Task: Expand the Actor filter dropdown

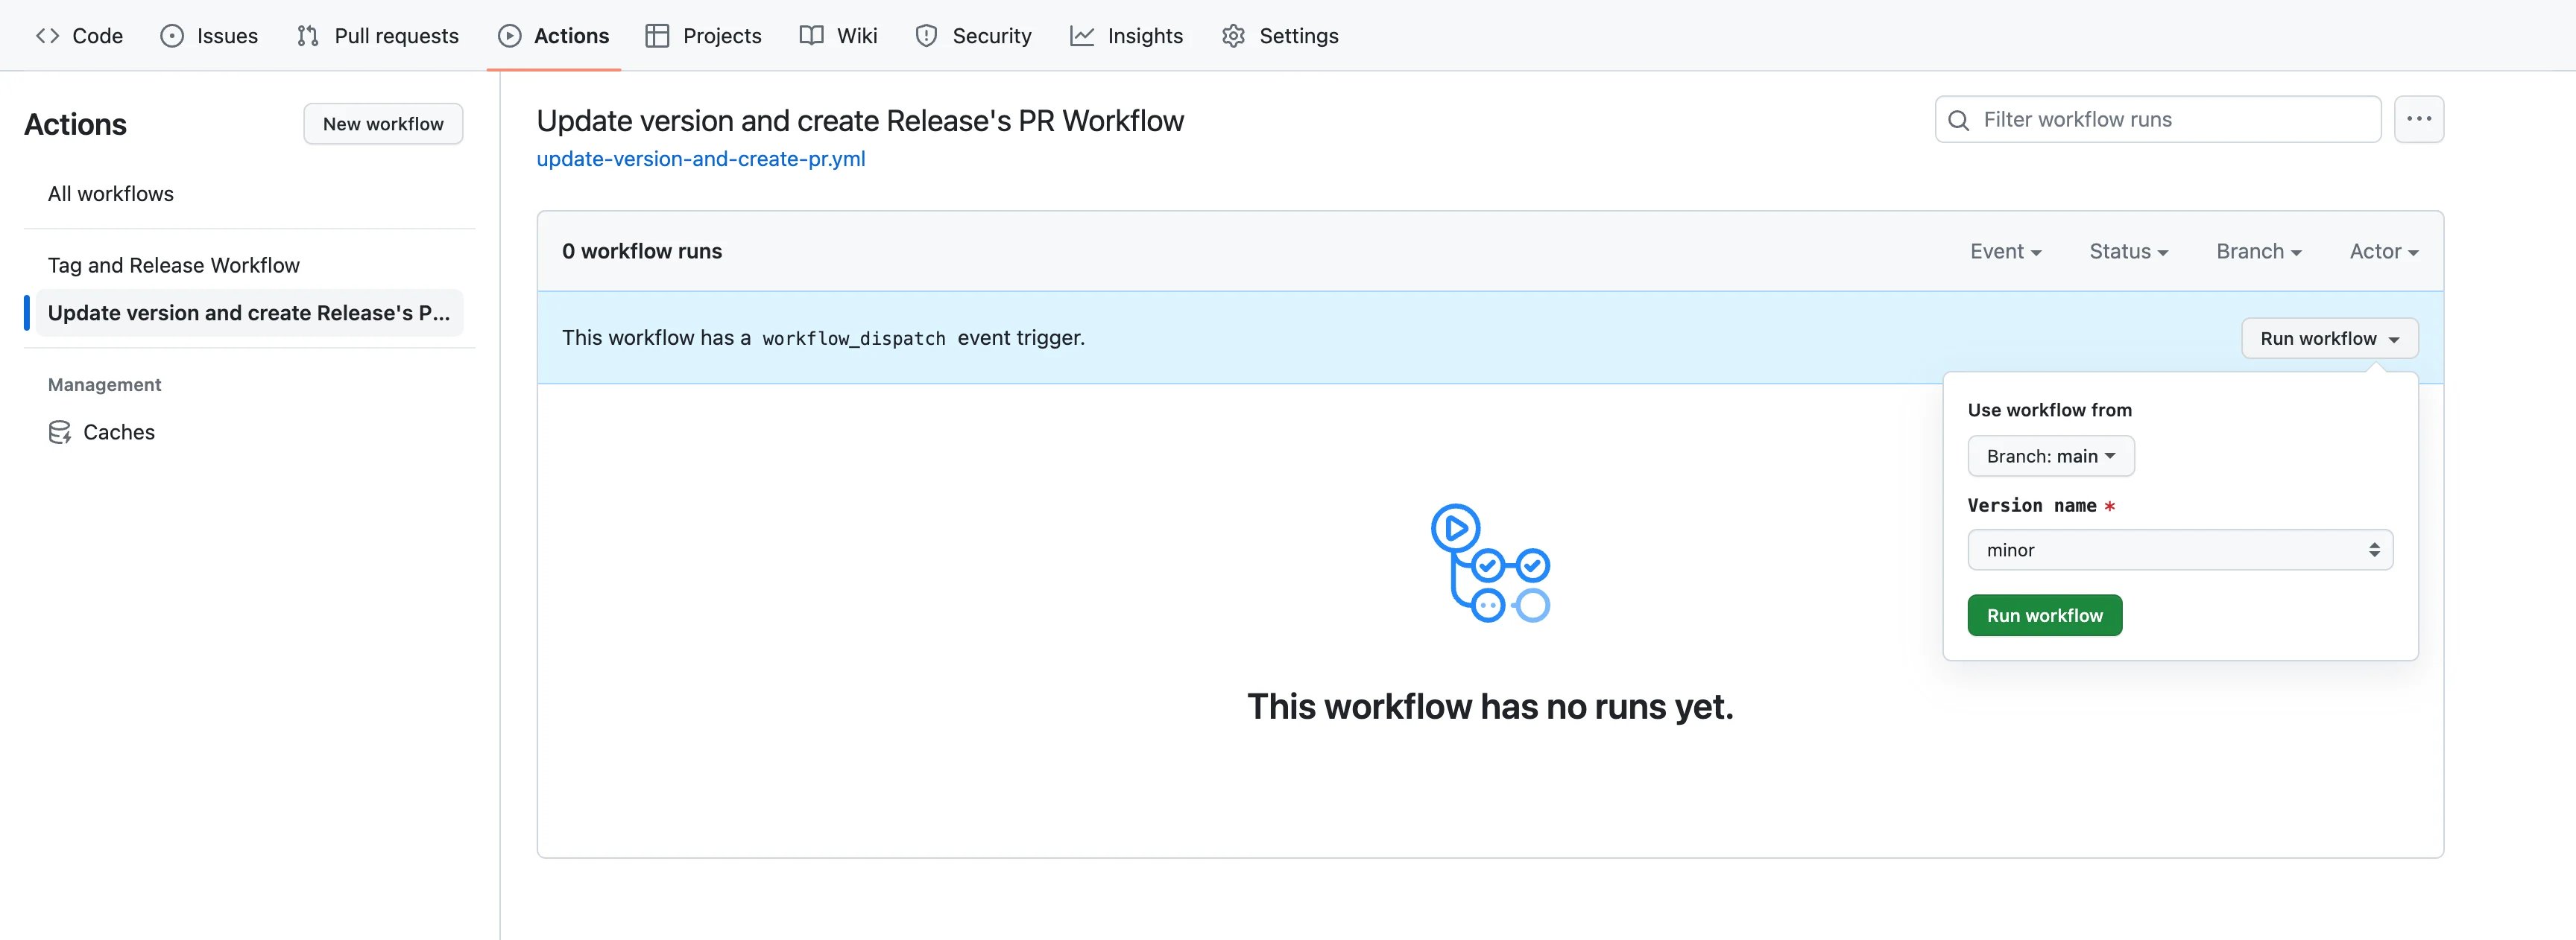Action: click(x=2383, y=252)
